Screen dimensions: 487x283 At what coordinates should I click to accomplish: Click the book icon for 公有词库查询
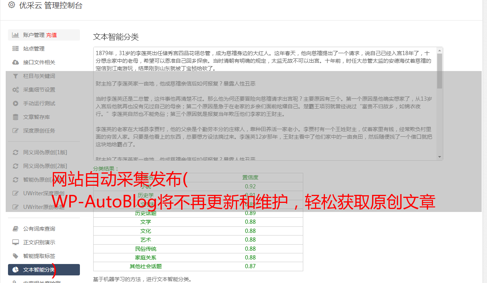click(16, 229)
